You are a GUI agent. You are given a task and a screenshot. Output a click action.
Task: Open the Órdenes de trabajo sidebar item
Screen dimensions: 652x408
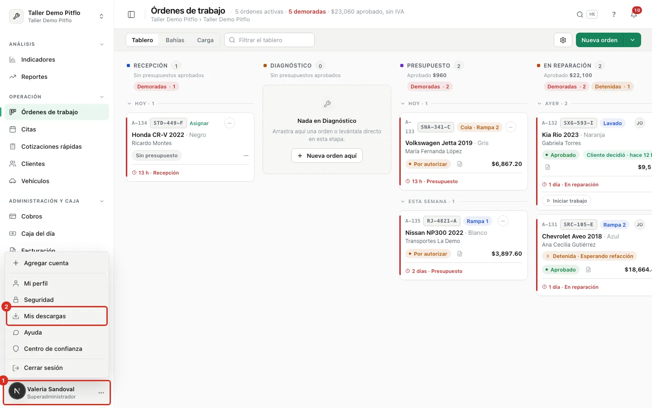click(x=57, y=112)
